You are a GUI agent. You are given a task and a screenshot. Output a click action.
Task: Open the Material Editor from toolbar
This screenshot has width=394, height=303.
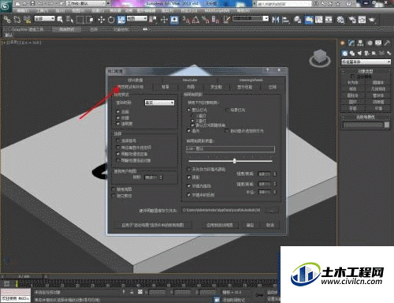coord(340,20)
